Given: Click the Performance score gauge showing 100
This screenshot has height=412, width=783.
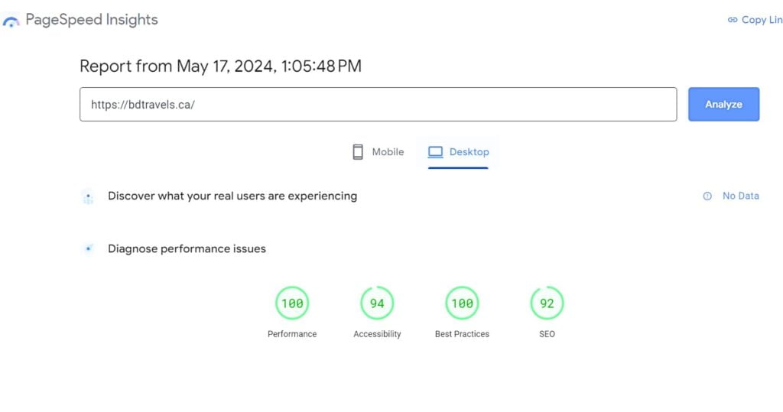Looking at the screenshot, I should (292, 303).
